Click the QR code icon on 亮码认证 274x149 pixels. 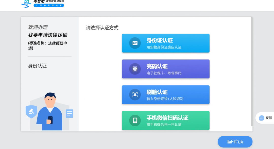(135, 69)
